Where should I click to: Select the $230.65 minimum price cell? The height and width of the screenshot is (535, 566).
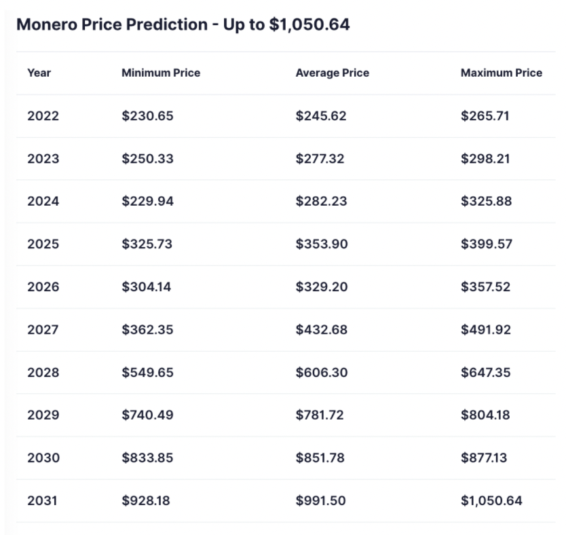(148, 116)
